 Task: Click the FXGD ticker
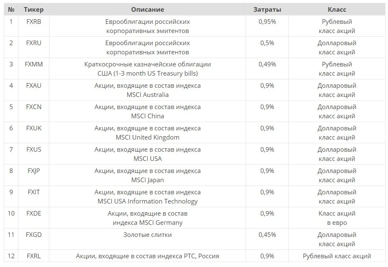click(x=33, y=235)
